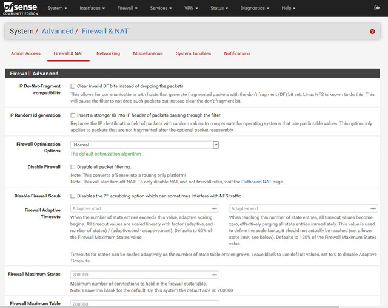Switch to the System Tunables tab
The width and height of the screenshot is (388, 308).
pyautogui.click(x=193, y=53)
